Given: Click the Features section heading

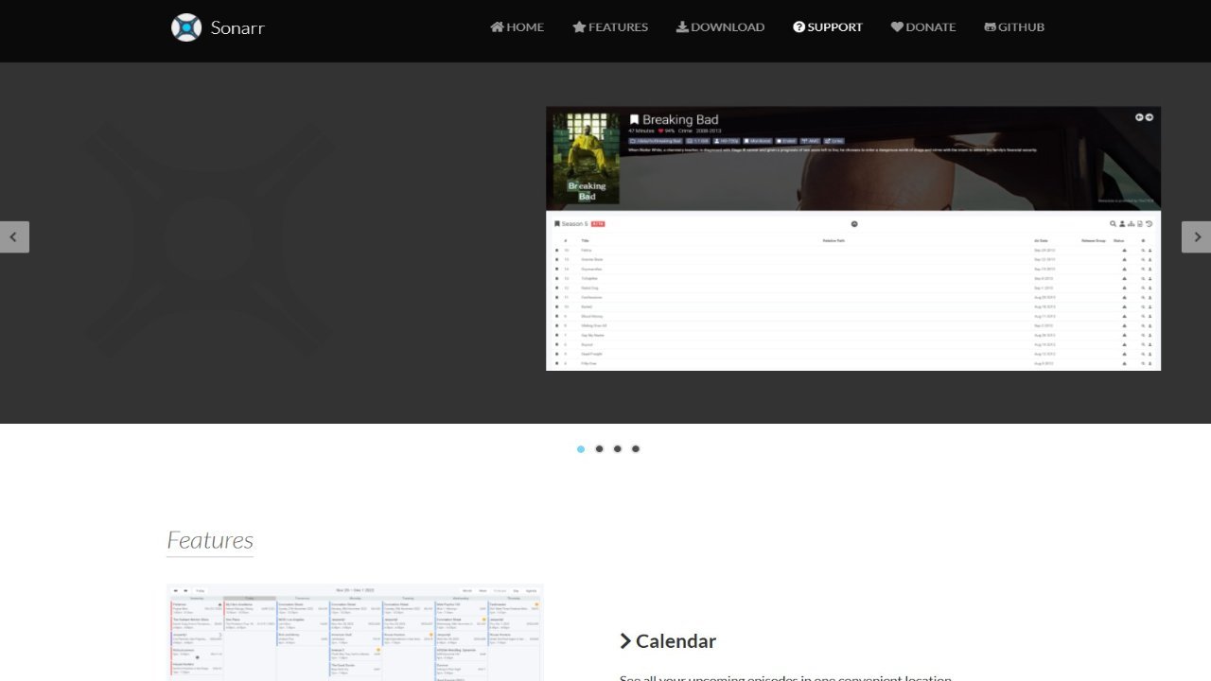Looking at the screenshot, I should (x=210, y=540).
